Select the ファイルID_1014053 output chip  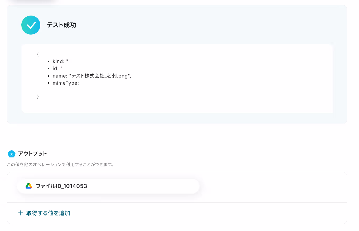(108, 186)
